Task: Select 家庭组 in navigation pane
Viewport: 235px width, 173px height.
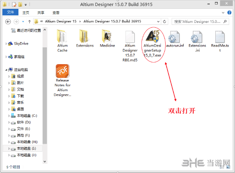Action: 16,57
